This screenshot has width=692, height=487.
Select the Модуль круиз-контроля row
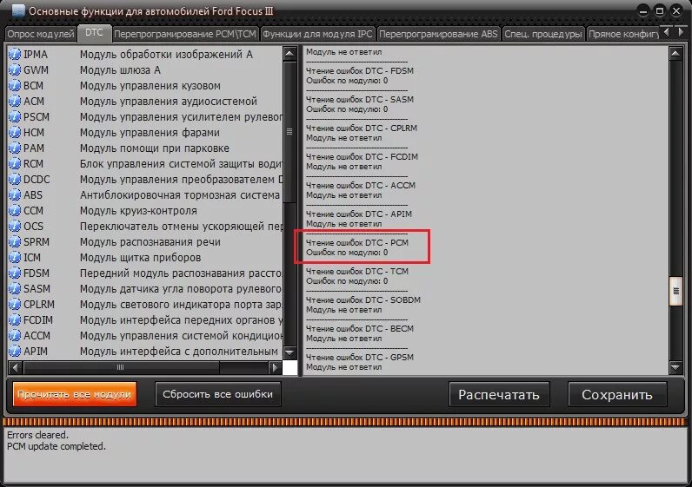click(146, 211)
